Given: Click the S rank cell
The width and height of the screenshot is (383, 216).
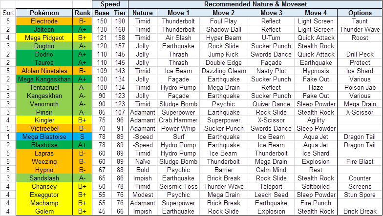Looking at the screenshot, I should [82, 137].
